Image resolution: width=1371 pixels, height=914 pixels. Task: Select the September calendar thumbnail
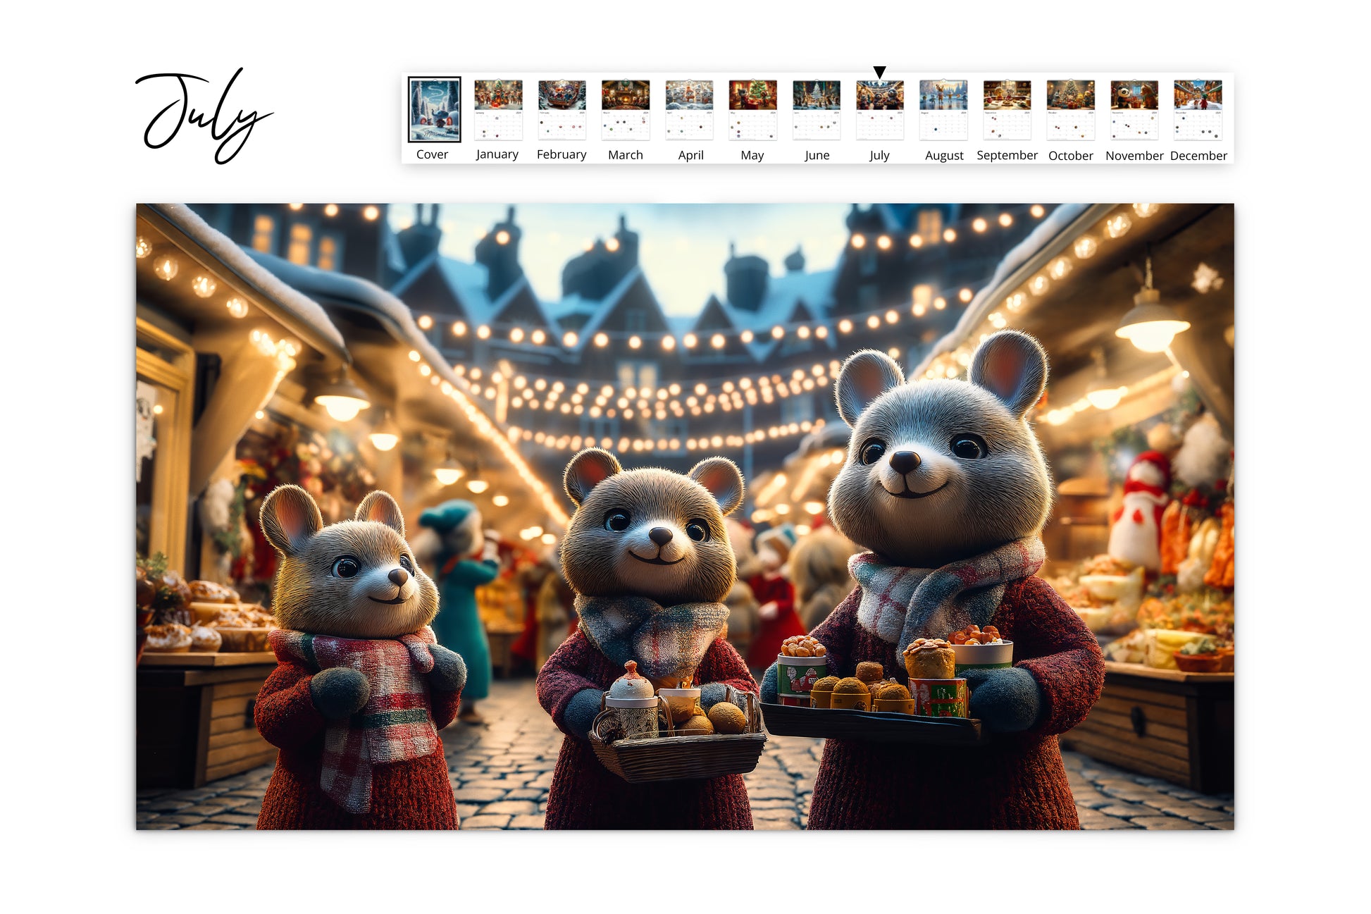tap(1007, 110)
